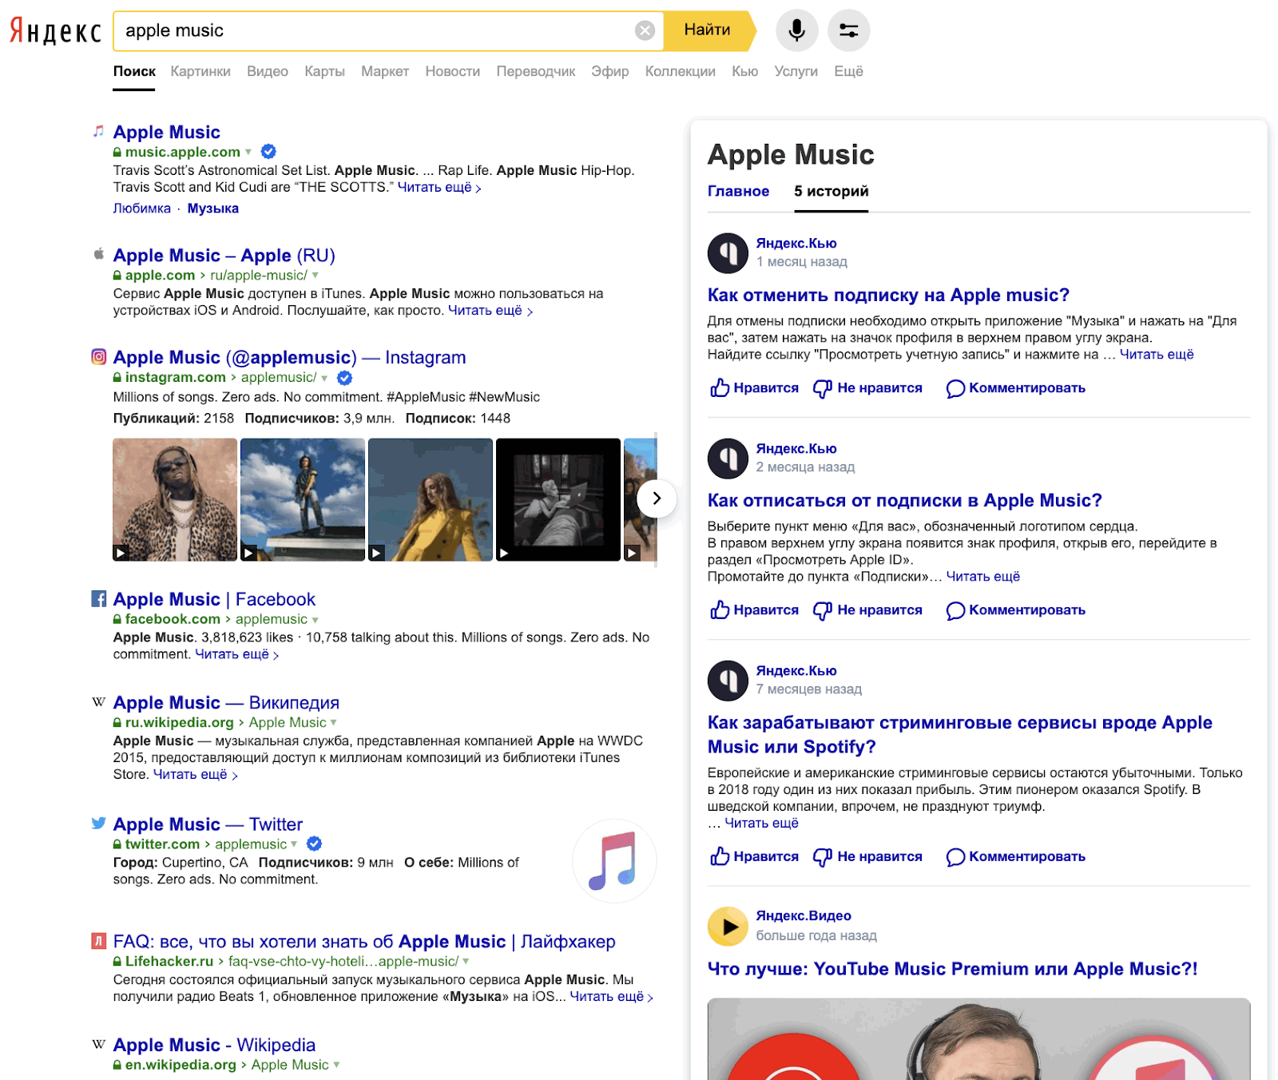Open the Переводчик tab
This screenshot has height=1080, width=1278.
[536, 71]
